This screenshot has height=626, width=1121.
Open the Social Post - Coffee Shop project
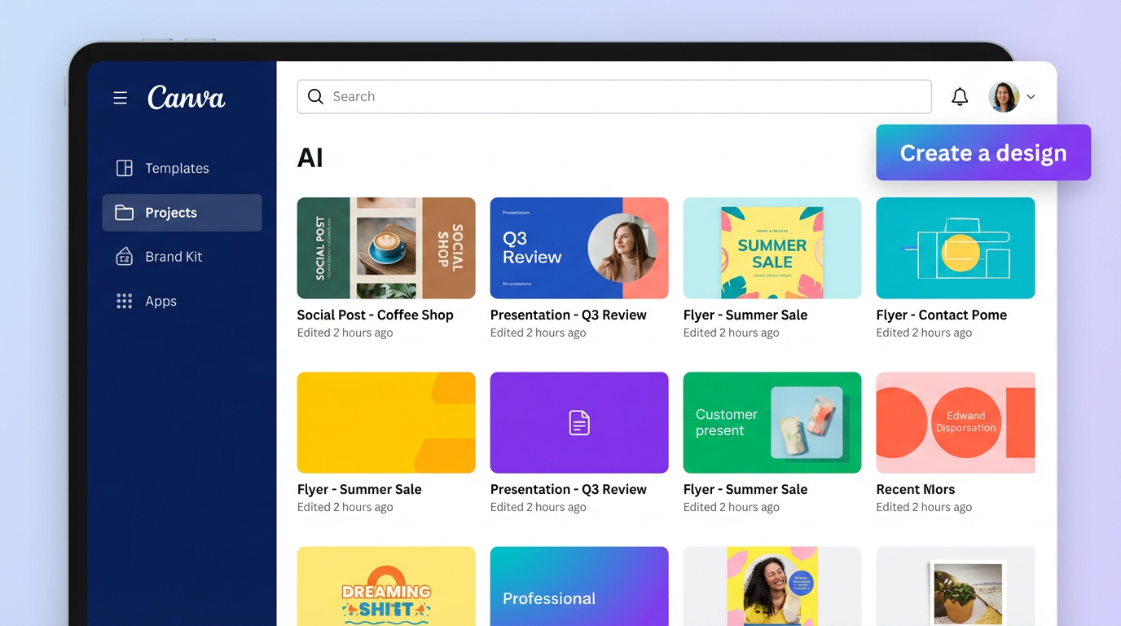386,249
